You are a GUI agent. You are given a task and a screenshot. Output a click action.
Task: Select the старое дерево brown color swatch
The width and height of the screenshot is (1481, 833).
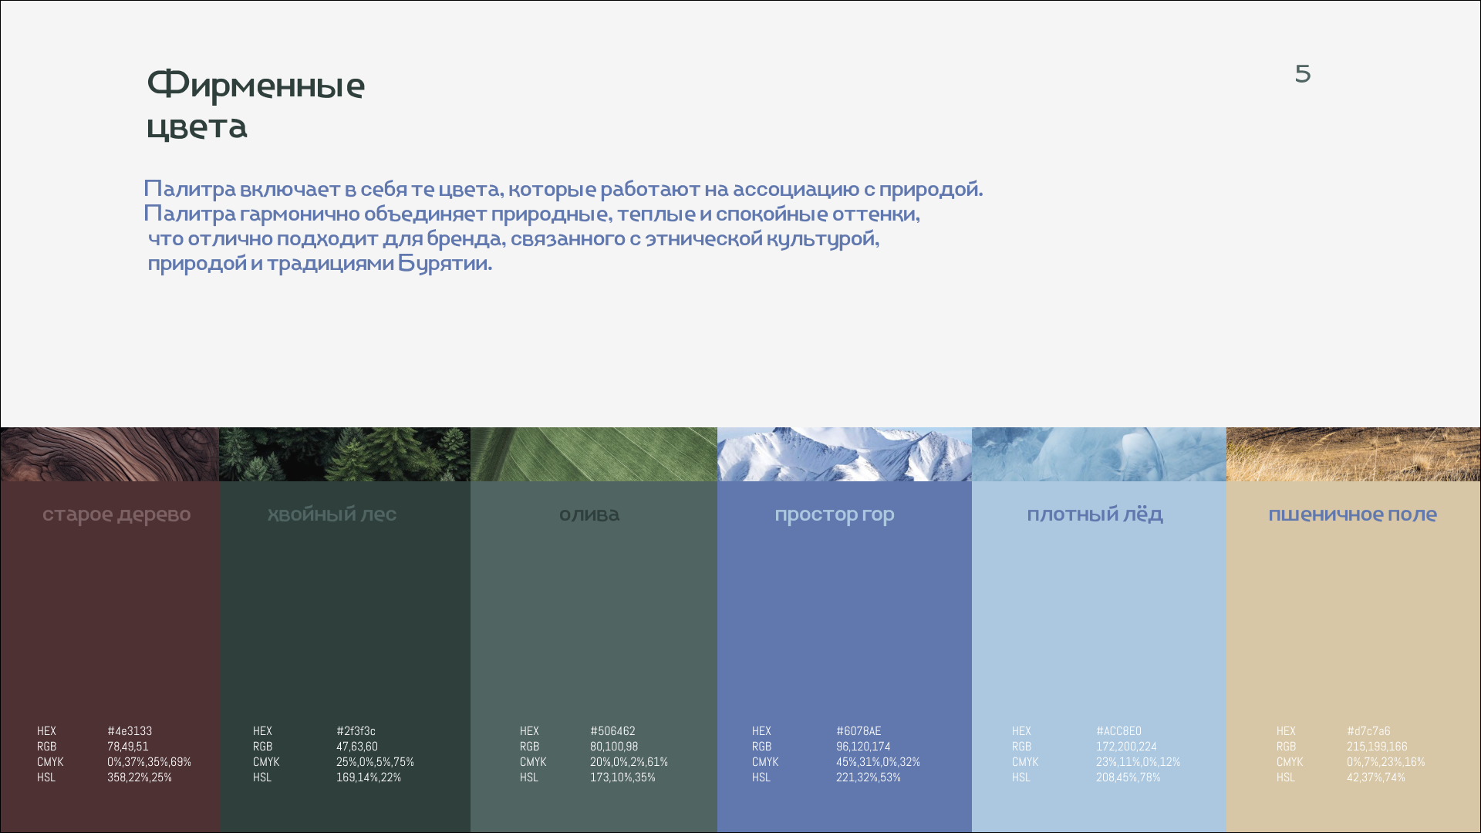click(x=110, y=617)
